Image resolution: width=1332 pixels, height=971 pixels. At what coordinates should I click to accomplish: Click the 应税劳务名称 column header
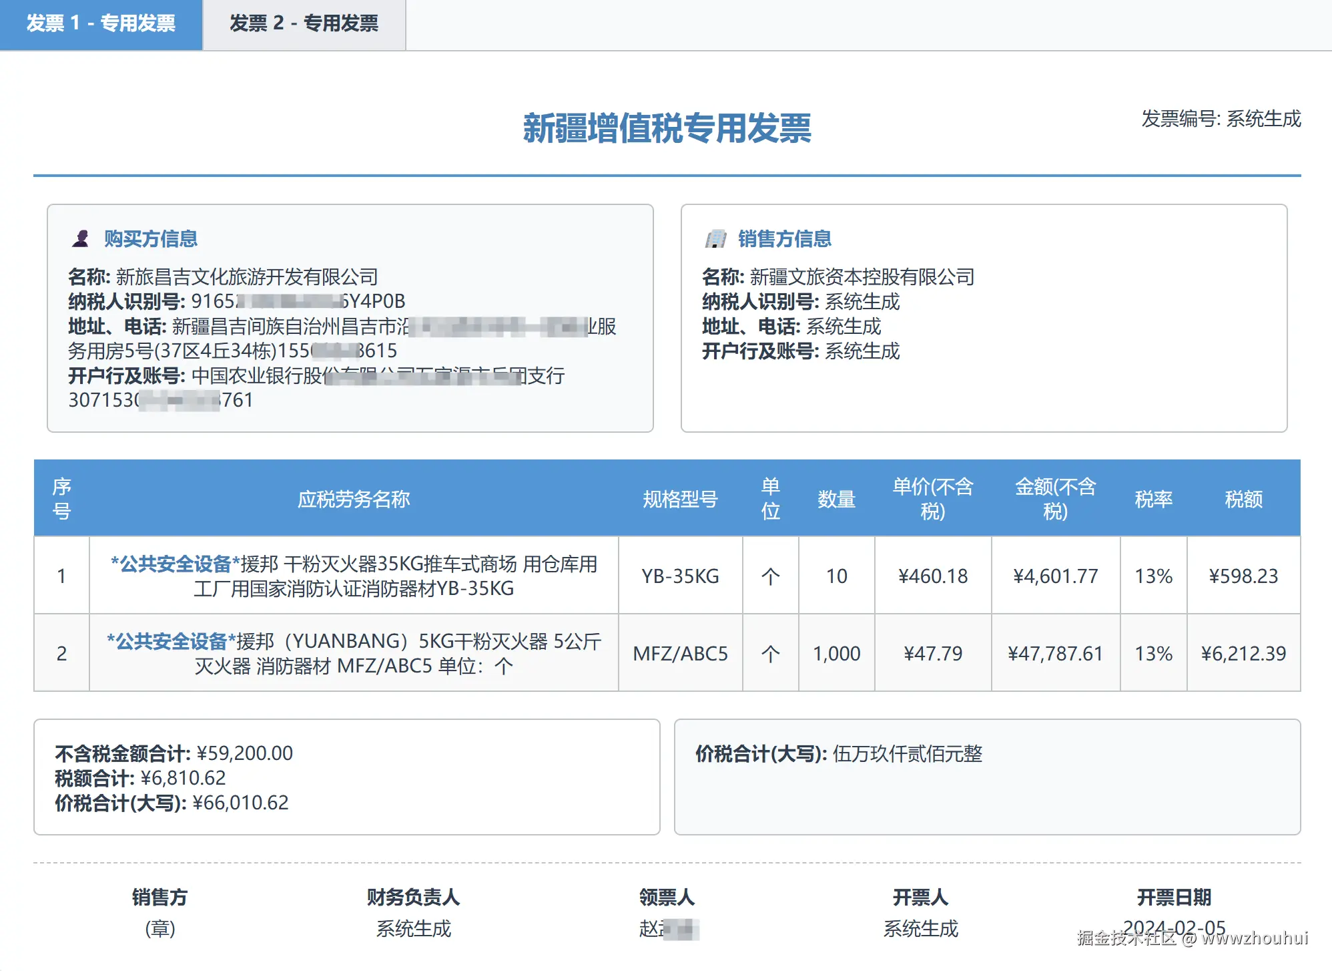tap(354, 499)
